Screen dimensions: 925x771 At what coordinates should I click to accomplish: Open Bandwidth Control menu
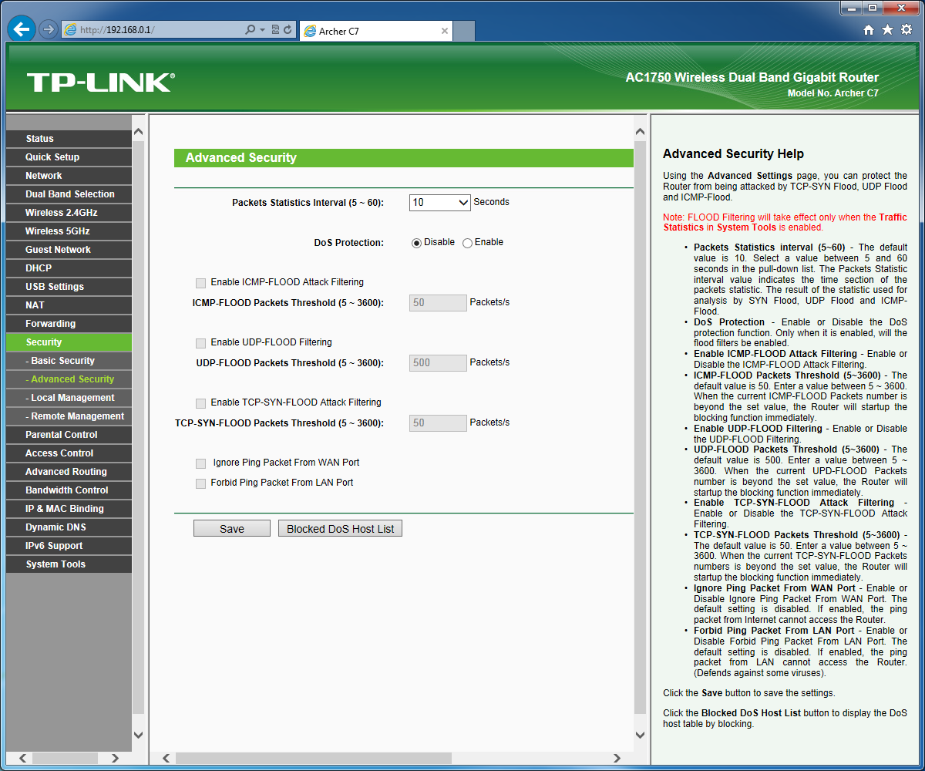(69, 490)
